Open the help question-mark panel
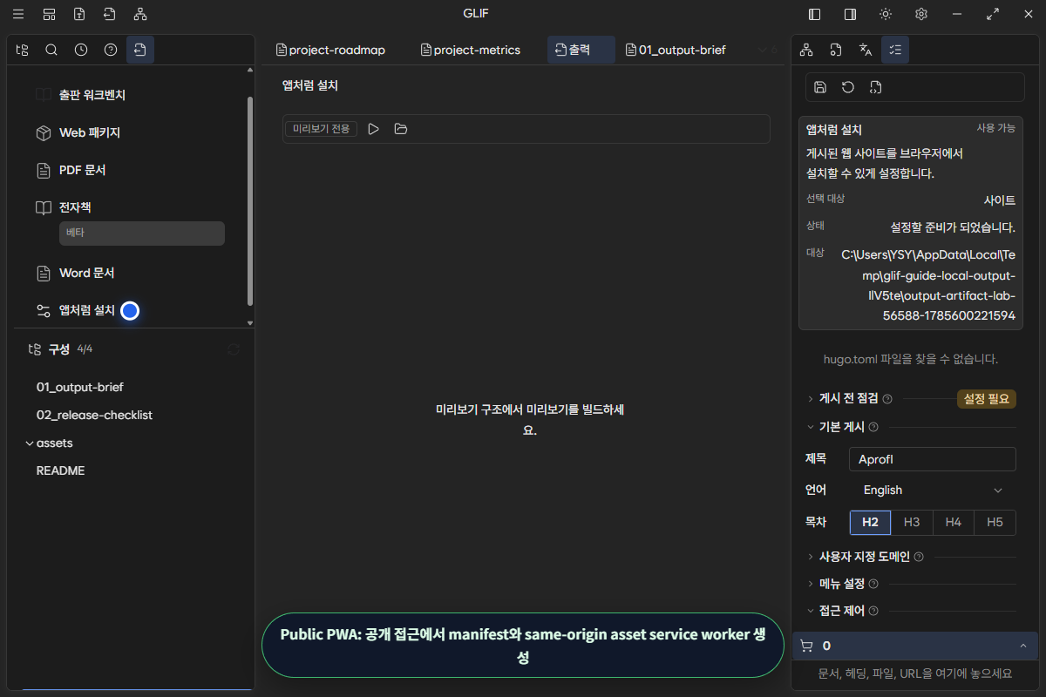The image size is (1046, 697). click(x=111, y=50)
